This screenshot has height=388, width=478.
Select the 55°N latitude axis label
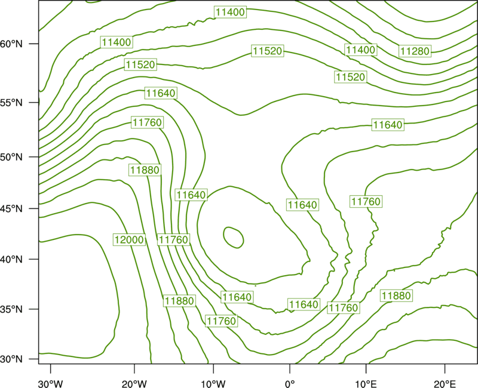tap(11, 103)
